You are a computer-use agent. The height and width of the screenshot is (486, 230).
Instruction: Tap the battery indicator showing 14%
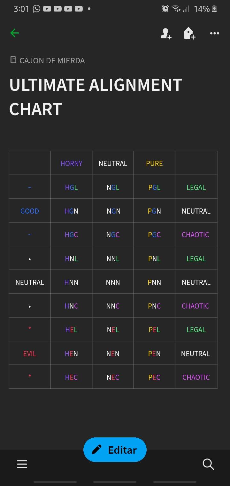point(203,9)
